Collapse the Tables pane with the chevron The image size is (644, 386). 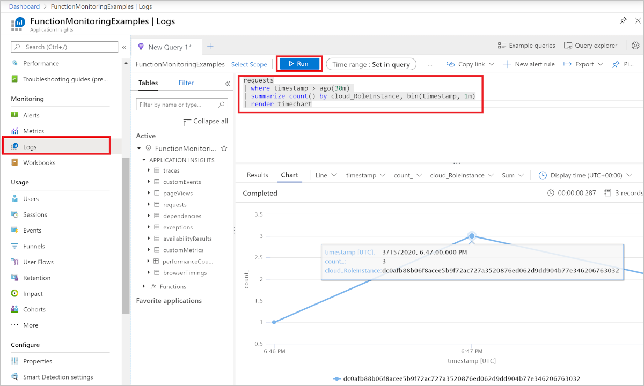226,83
